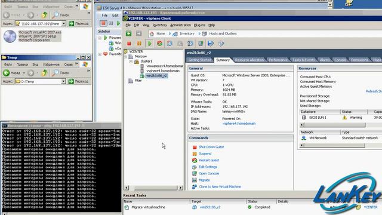Click the Up folder icon in the Share window
This screenshot has height=215, width=382.
click(x=44, y=15)
